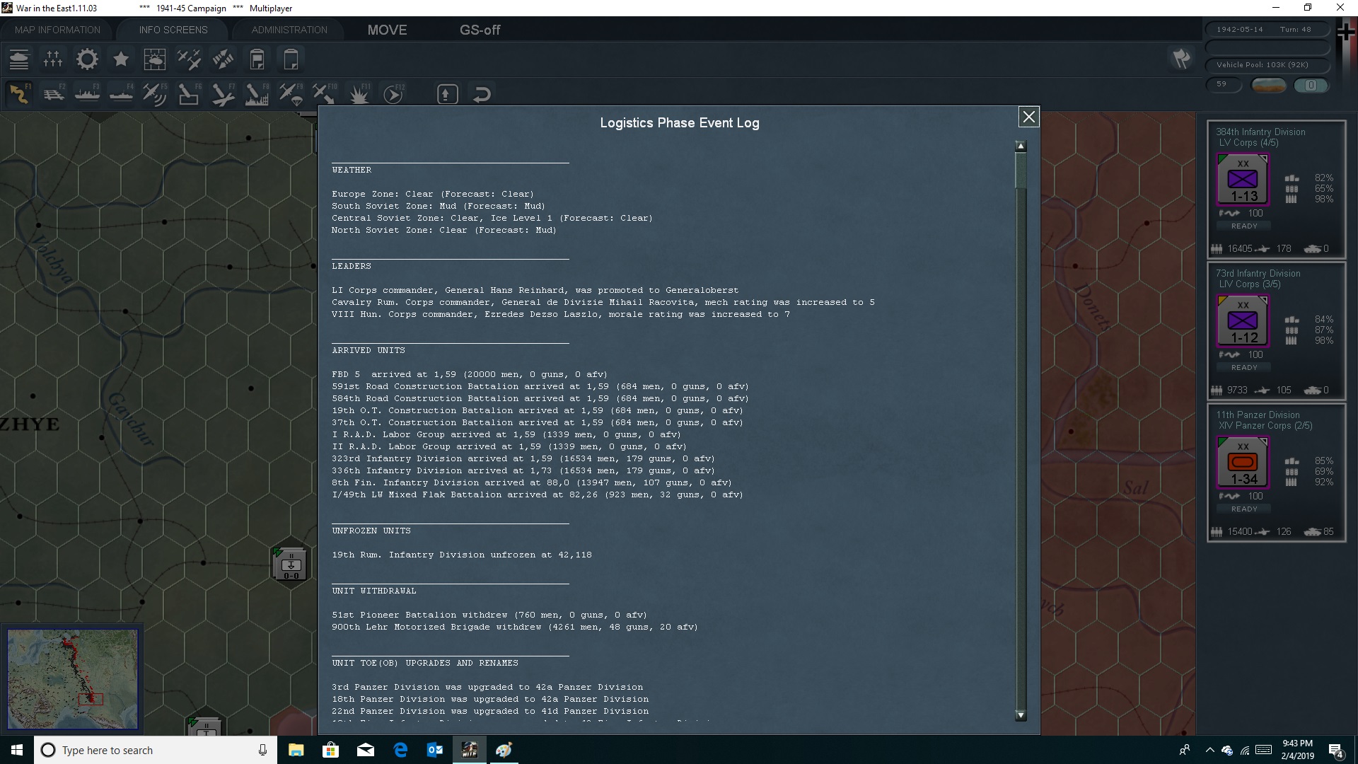Open the order of battle tank icon

tap(19, 59)
